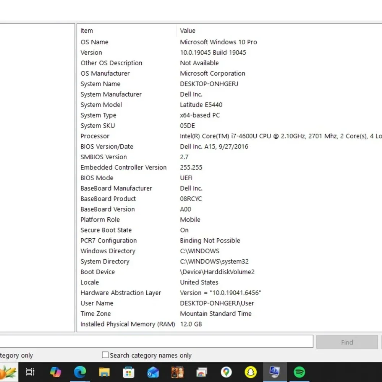Select 'BIOS Version/Date' row

[x=107, y=147]
